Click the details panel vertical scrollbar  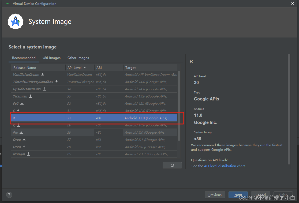289,110
